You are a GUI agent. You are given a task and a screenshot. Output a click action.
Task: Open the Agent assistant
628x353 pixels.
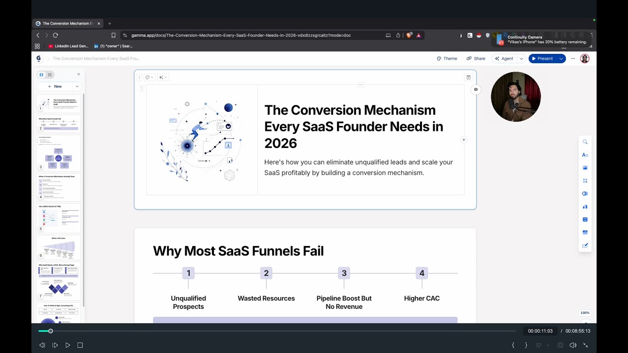click(x=504, y=58)
